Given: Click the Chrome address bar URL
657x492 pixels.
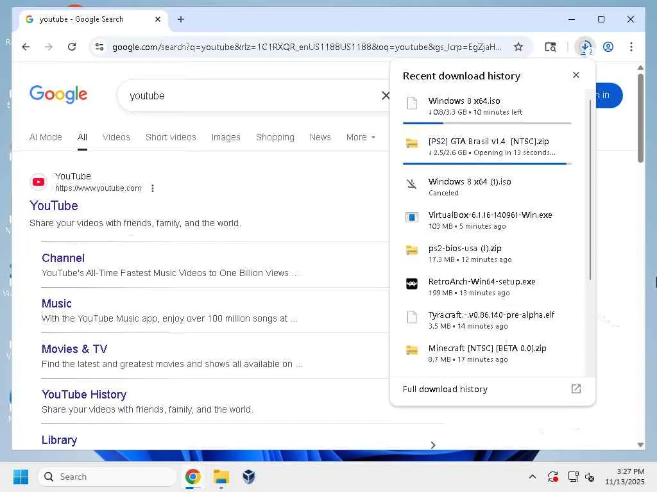Looking at the screenshot, I should tap(307, 47).
